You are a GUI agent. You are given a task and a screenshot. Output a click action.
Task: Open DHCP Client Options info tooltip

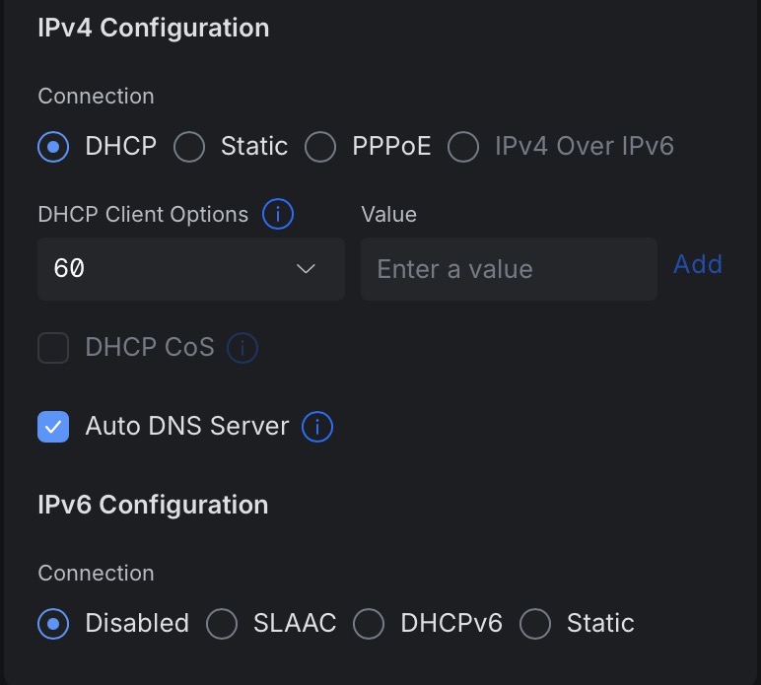click(278, 214)
